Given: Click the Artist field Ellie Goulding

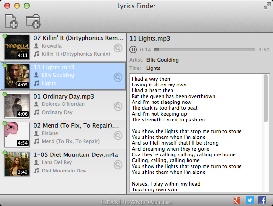Looking at the screenshot, I should click(x=162, y=60).
